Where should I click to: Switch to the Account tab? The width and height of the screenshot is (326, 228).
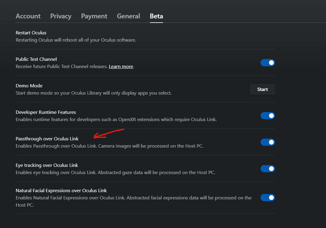click(x=28, y=16)
